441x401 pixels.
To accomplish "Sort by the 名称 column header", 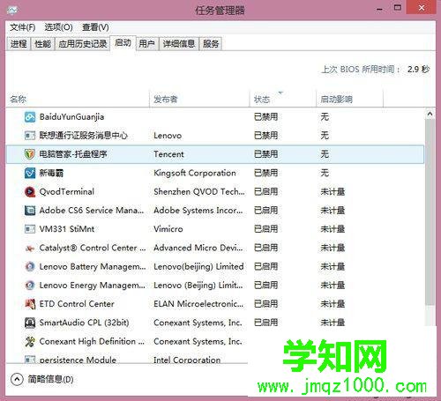I will pyautogui.click(x=78, y=99).
